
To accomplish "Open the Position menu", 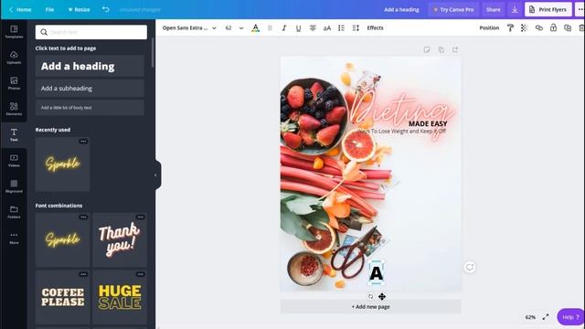I will click(x=489, y=28).
